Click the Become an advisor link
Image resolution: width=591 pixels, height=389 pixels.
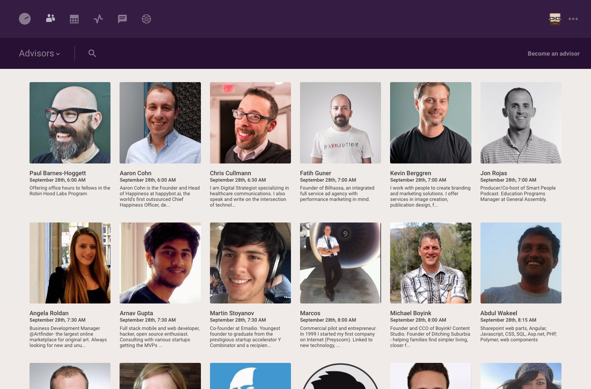(553, 54)
